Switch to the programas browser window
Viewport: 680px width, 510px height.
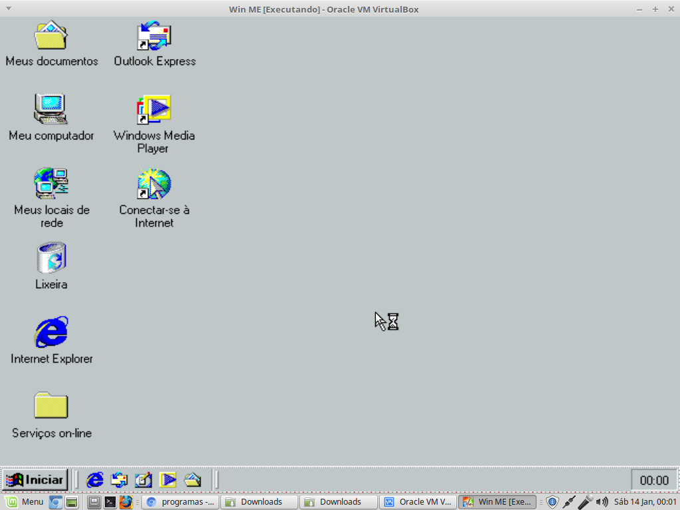tap(181, 502)
